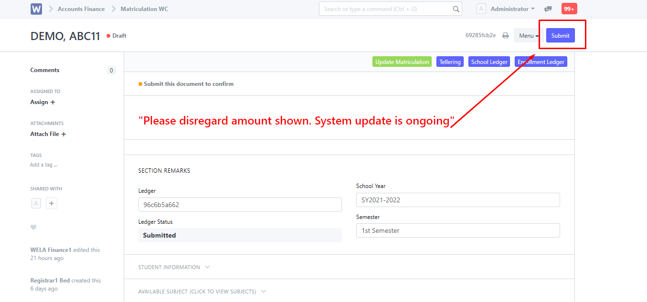Open the Enrollment Ledger button
This screenshot has height=302, width=647.
tap(541, 62)
